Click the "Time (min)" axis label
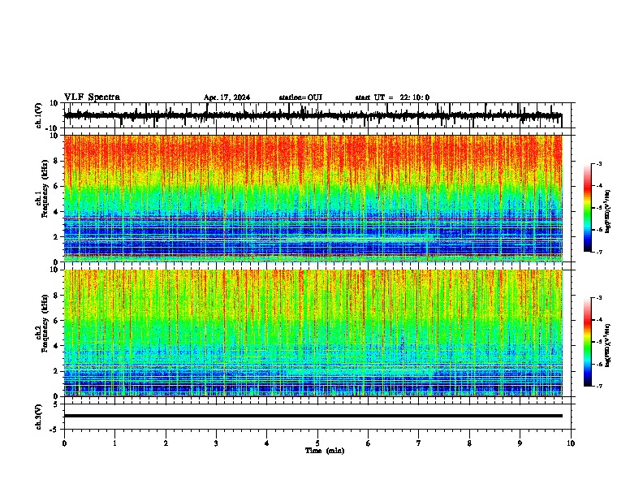Screen dimensions: 643x497 325,451
